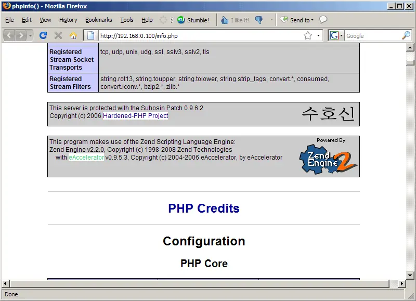Viewport: 416px width, 301px height.
Task: Click the search magnifier icon
Action: pyautogui.click(x=406, y=35)
